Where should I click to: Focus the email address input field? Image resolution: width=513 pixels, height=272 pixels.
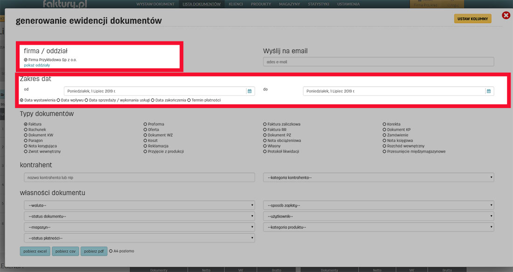[x=378, y=61]
